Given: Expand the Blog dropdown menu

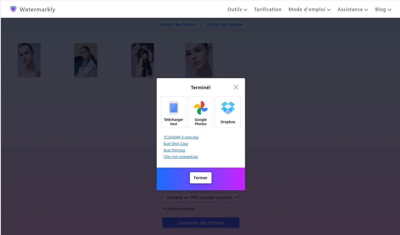Looking at the screenshot, I should pos(383,9).
